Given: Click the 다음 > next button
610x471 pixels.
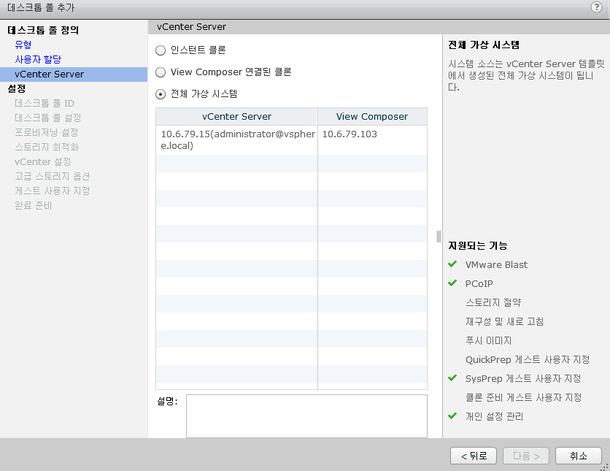Looking at the screenshot, I should (x=526, y=456).
